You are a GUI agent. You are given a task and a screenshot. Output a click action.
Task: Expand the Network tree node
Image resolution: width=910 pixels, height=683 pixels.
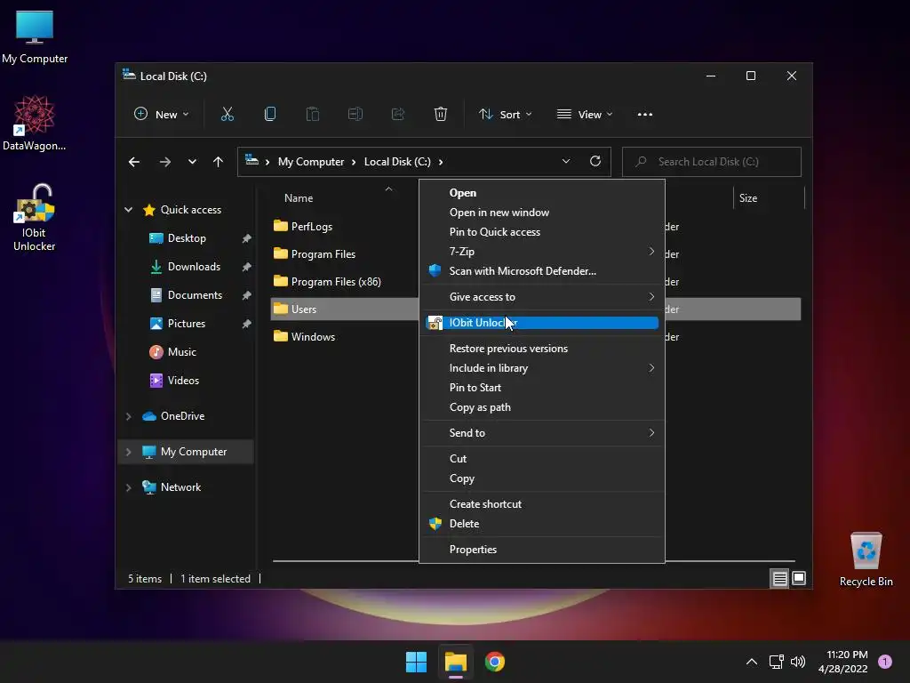(x=128, y=487)
